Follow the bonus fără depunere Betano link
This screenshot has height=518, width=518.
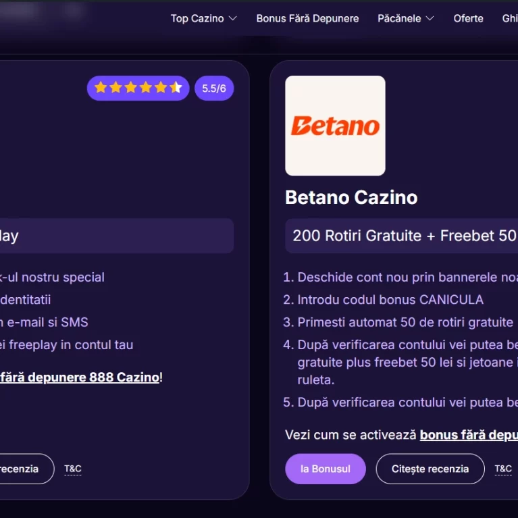point(469,435)
